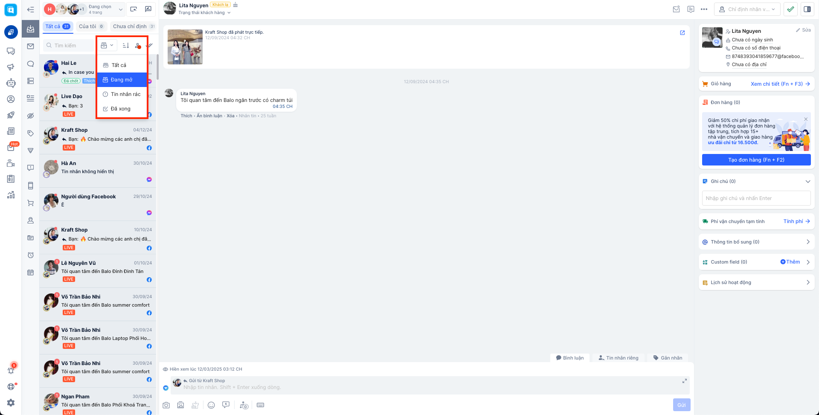Click Ẩn bình luận under the comment

209,116
